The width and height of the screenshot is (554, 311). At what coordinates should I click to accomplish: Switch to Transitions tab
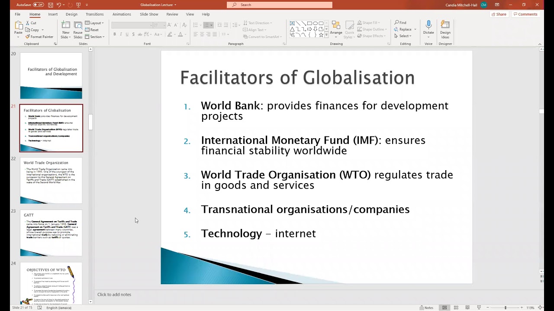point(94,14)
